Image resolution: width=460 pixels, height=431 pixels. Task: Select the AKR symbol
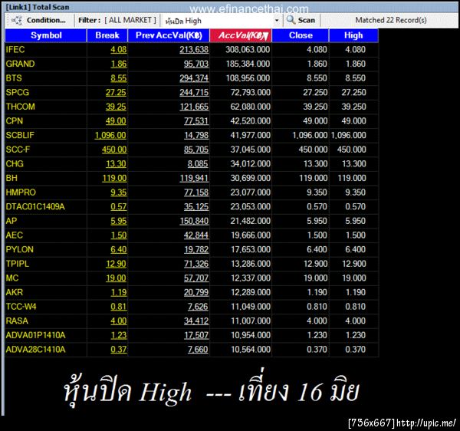tap(15, 292)
